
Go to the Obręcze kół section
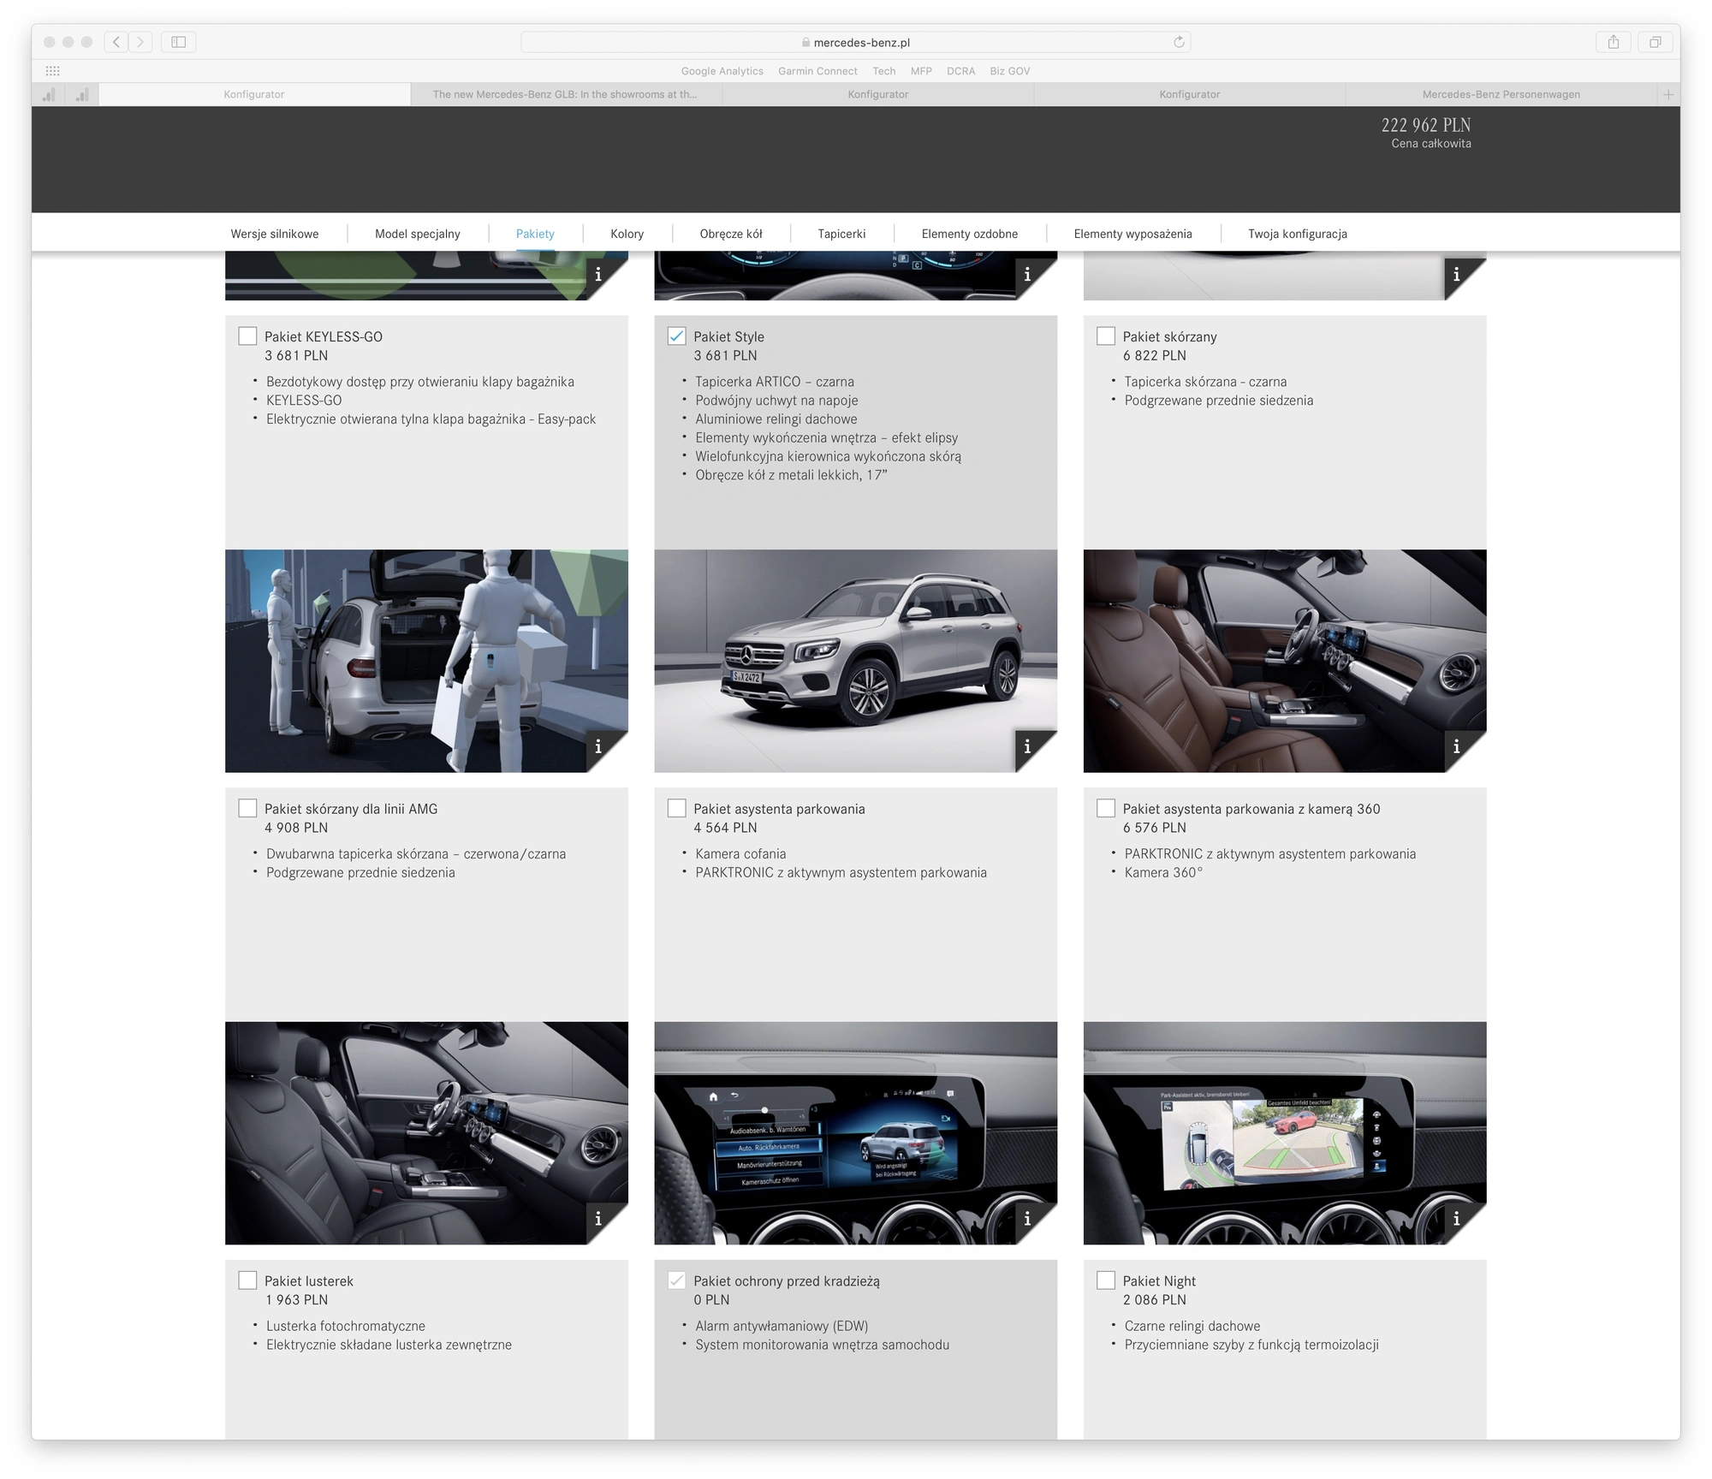[x=730, y=234]
